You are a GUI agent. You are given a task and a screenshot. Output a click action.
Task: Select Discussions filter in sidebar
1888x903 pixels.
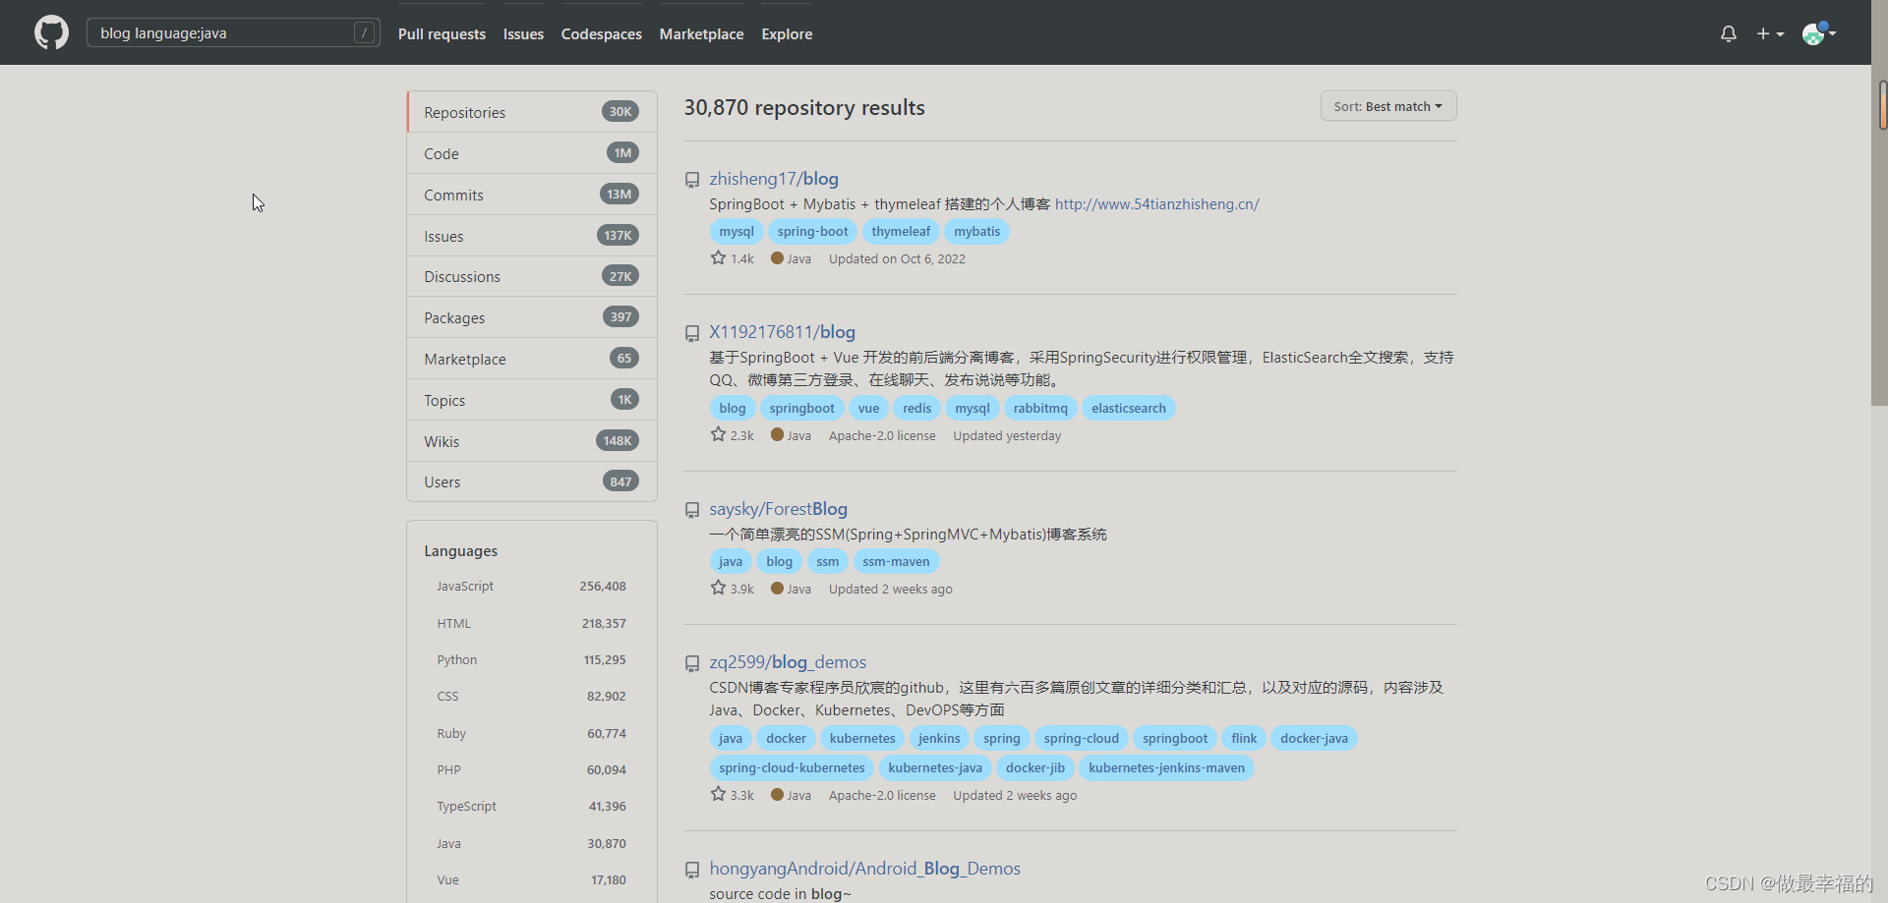[532, 276]
